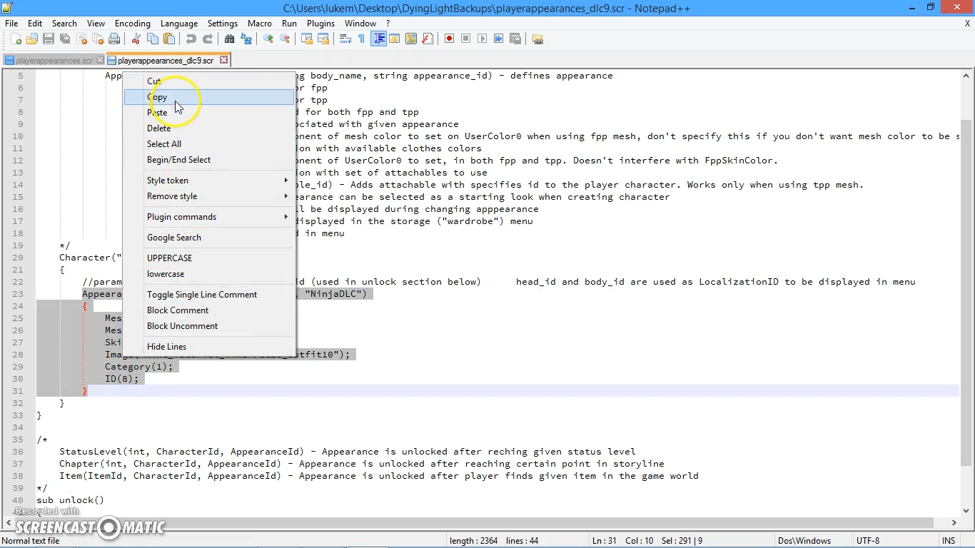Open the user defined language icon

(395, 39)
